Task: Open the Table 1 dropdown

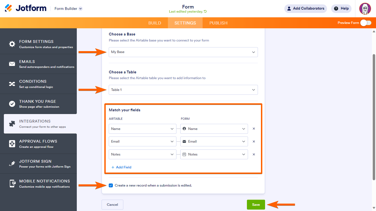Action: tap(183, 90)
